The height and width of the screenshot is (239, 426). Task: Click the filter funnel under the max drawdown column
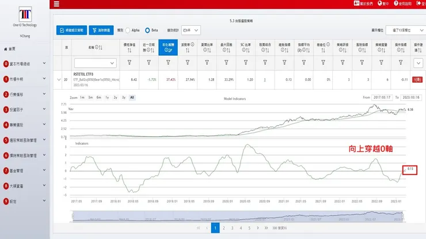click(x=226, y=63)
